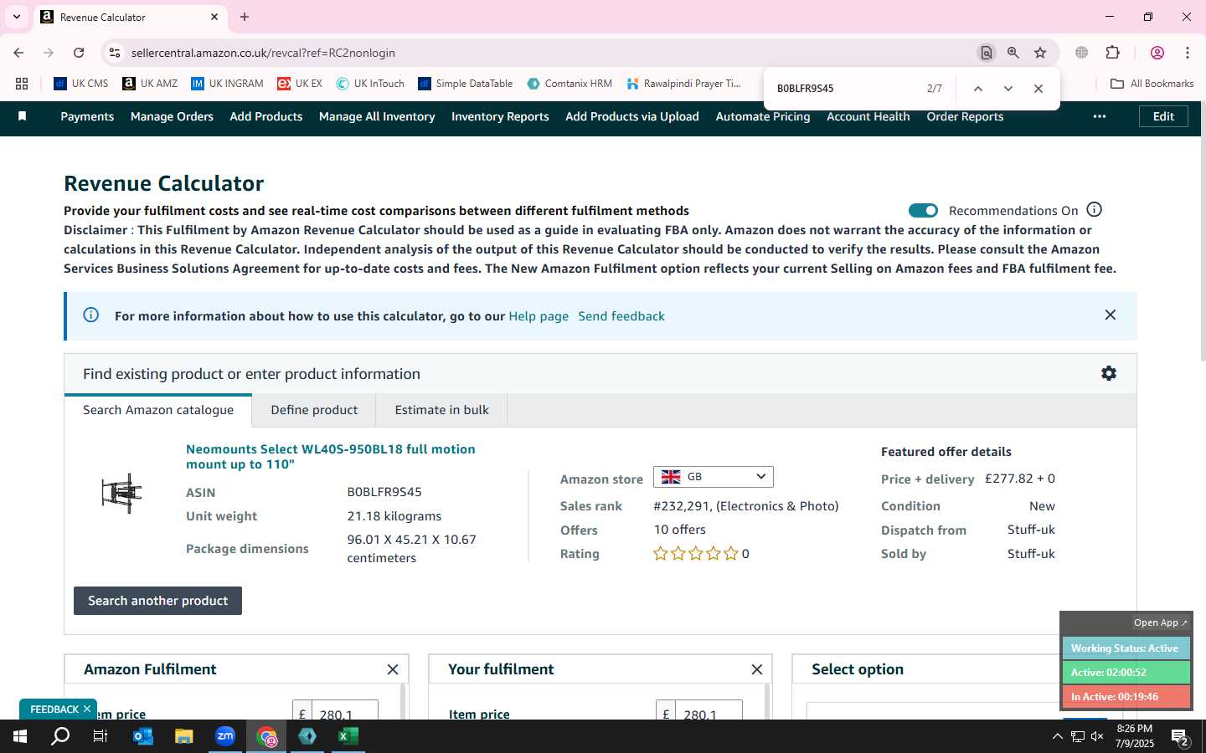Click the browser back arrow

18,53
